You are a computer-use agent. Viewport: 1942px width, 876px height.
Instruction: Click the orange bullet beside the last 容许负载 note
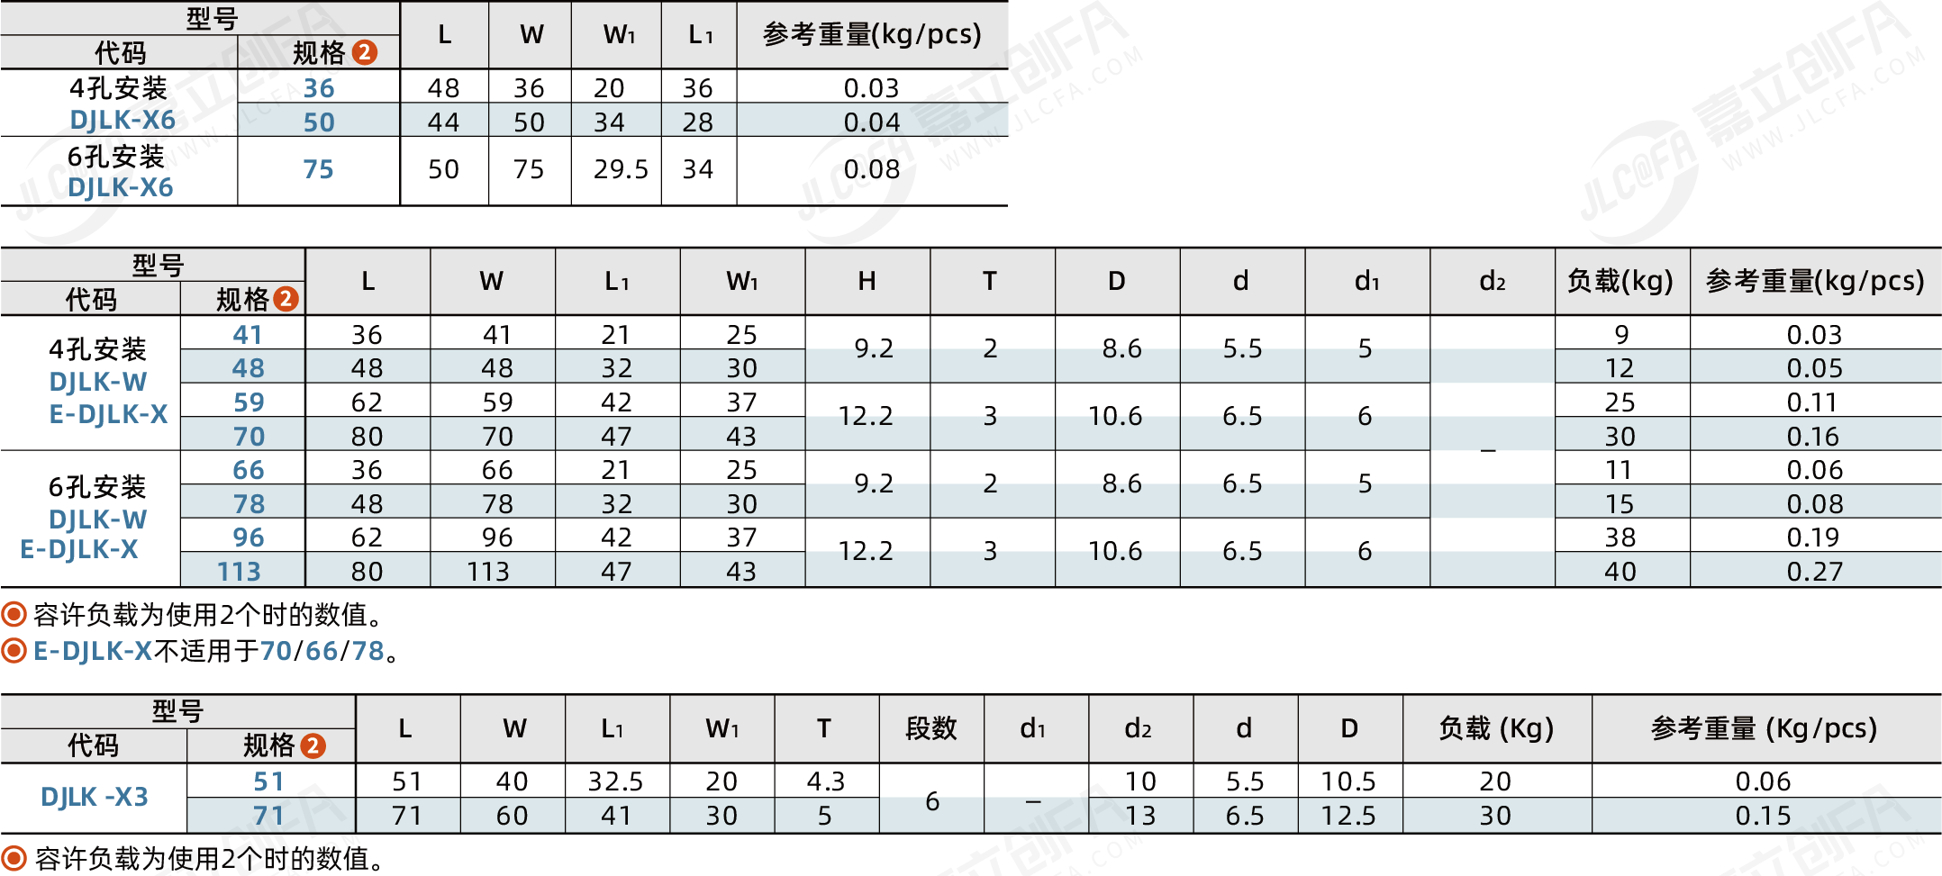coord(14,858)
